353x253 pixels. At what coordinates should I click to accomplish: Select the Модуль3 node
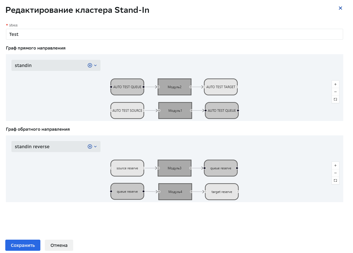pyautogui.click(x=175, y=168)
